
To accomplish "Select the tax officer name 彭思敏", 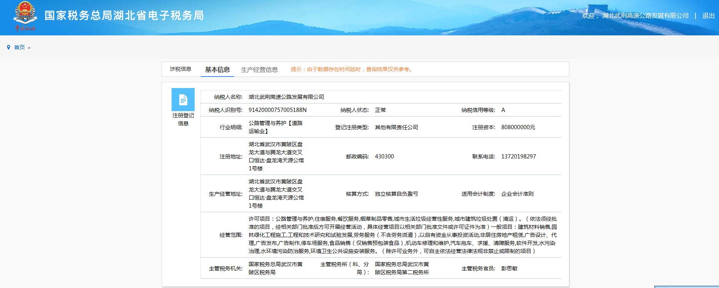I will [x=509, y=268].
